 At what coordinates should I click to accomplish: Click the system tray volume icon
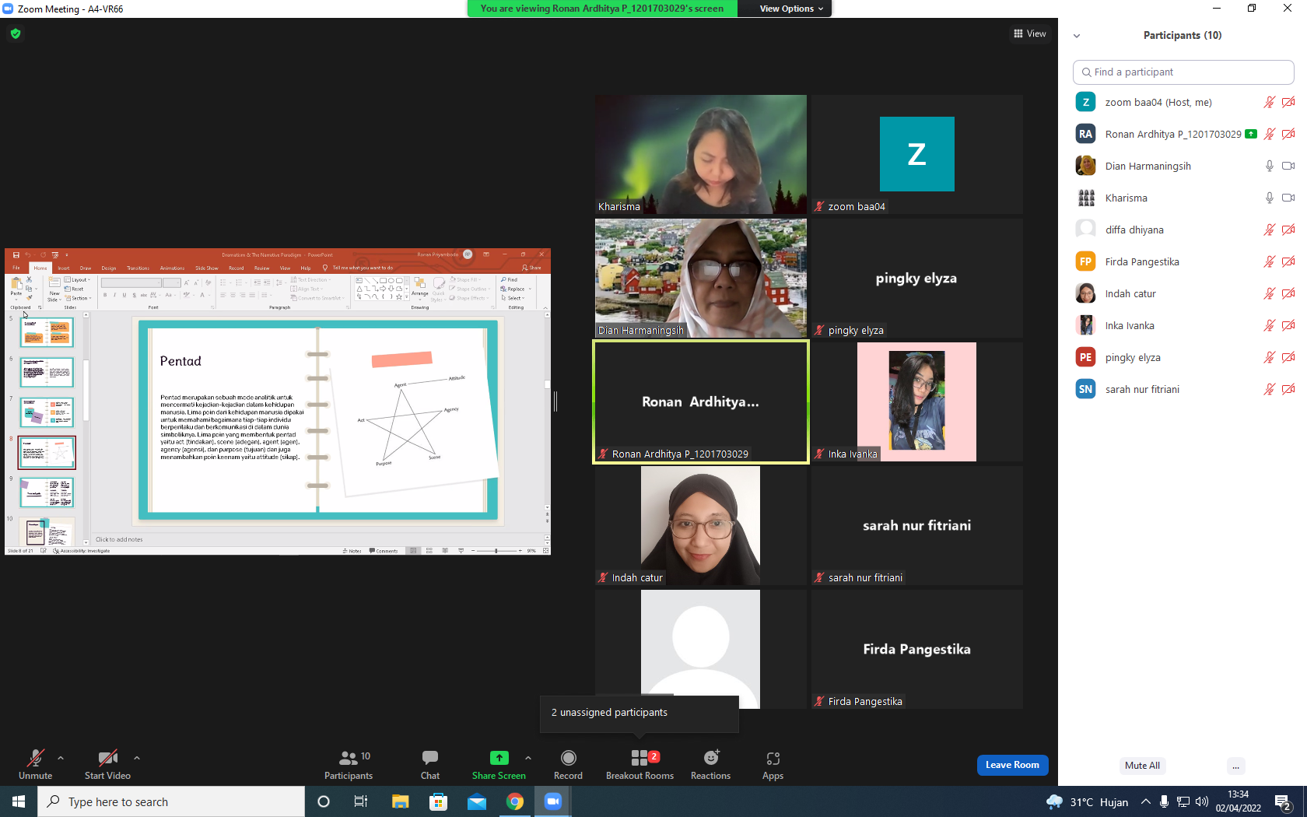[1202, 801]
